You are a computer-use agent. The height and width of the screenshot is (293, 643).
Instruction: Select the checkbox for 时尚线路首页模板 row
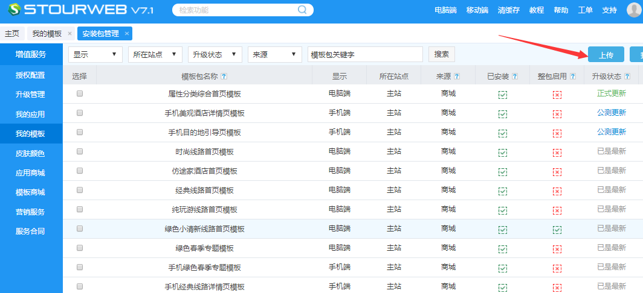[x=80, y=151]
